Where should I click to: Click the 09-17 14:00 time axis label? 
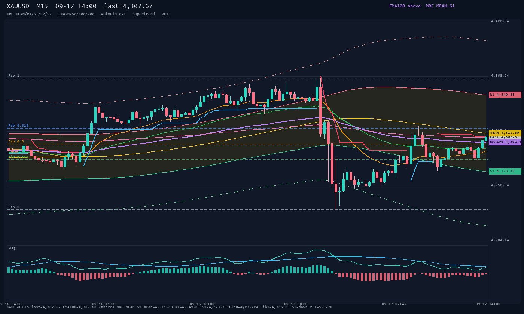click(x=488, y=304)
